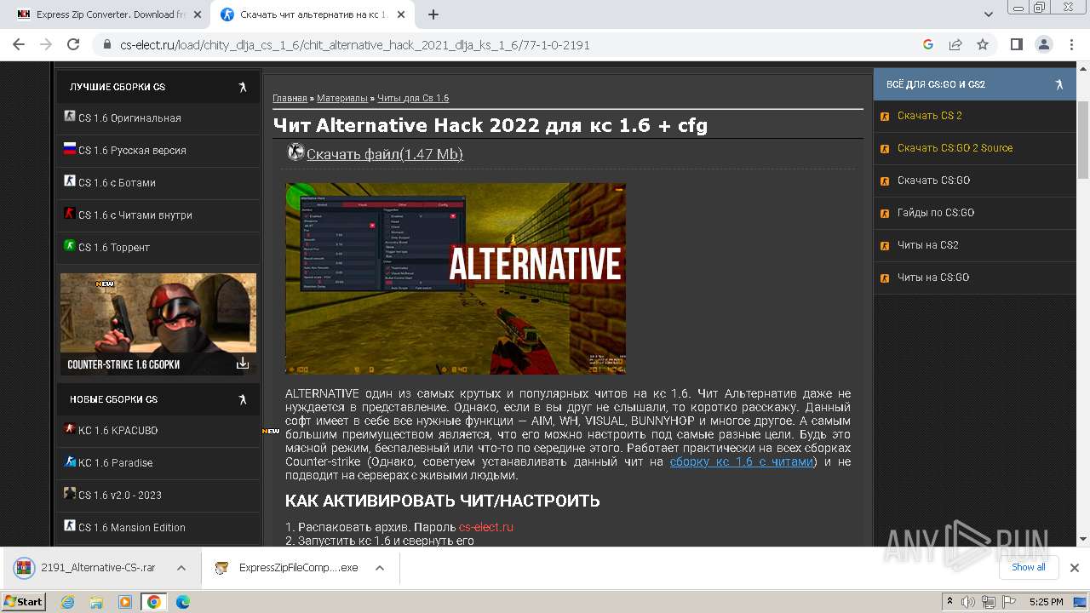1090x613 pixels.
Task: Open File Explorer folder in taskbar
Action: click(x=96, y=602)
